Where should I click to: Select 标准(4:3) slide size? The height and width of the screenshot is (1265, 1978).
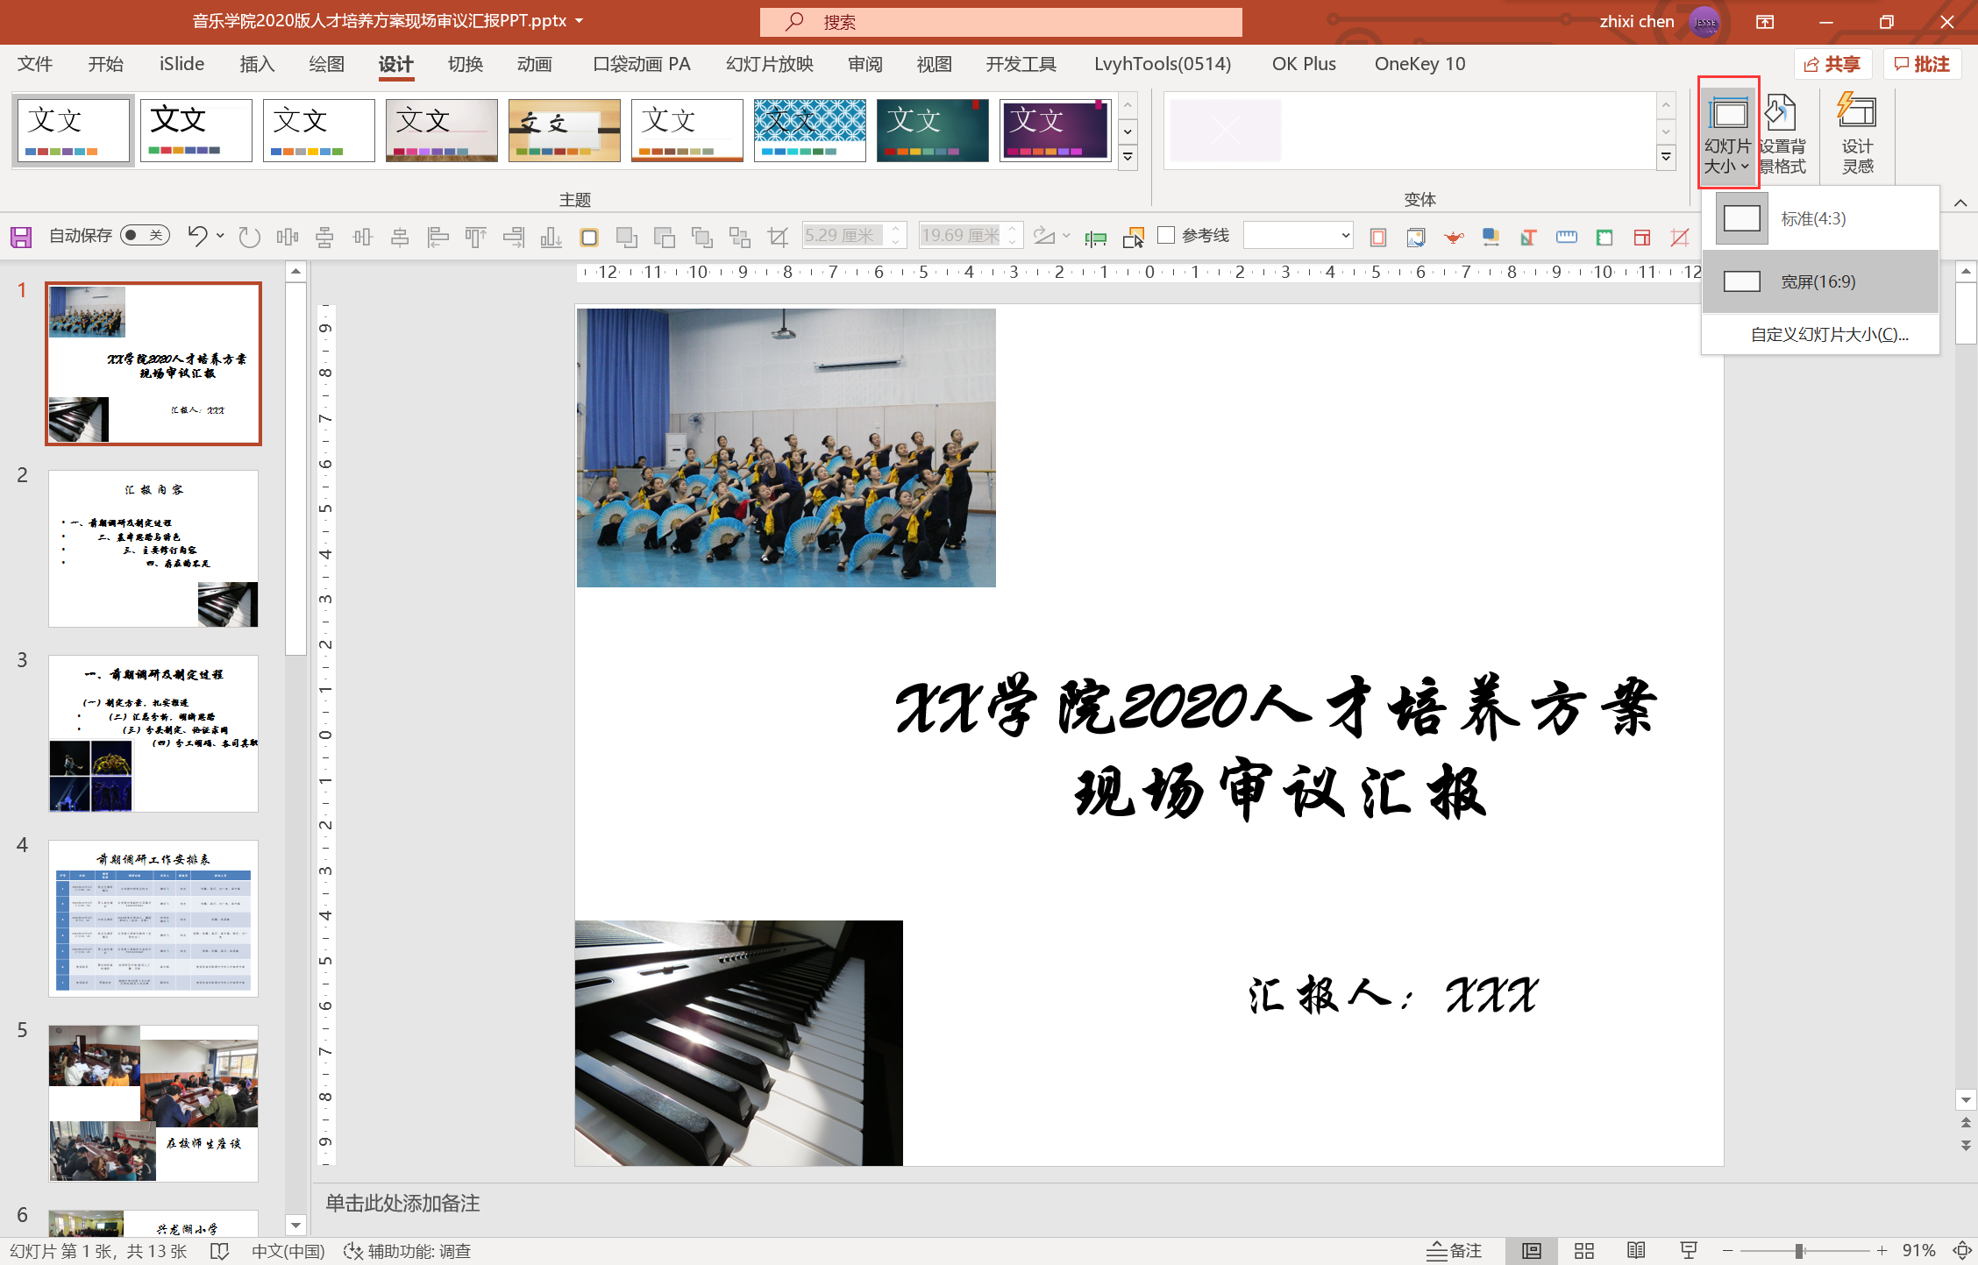point(1820,218)
